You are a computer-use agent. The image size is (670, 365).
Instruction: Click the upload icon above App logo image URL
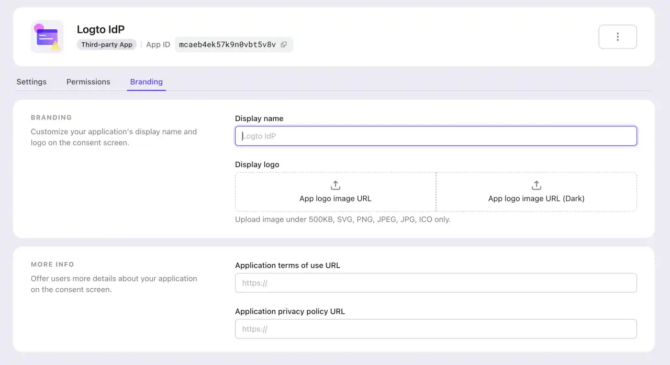pyautogui.click(x=335, y=185)
